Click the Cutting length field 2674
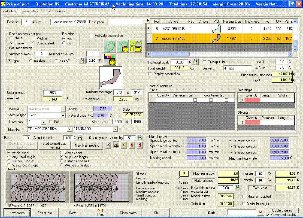The image size is (303, 218). point(53,93)
